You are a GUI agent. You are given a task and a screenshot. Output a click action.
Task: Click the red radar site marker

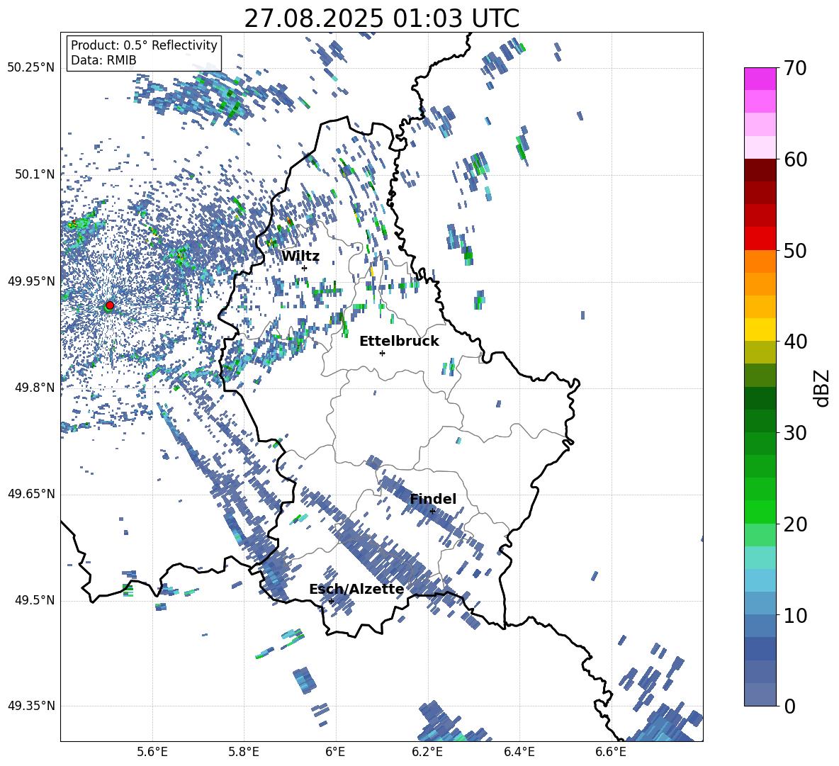point(110,305)
